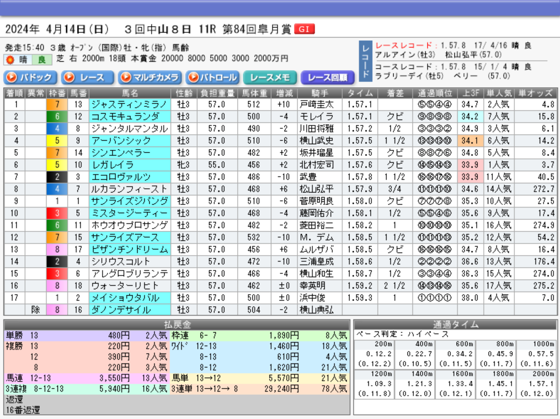Open horse アレグロブリランテ

click(129, 274)
